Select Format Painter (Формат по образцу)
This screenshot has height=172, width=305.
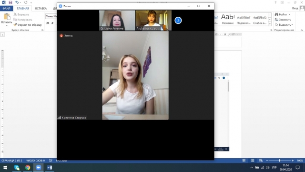(x=28, y=25)
